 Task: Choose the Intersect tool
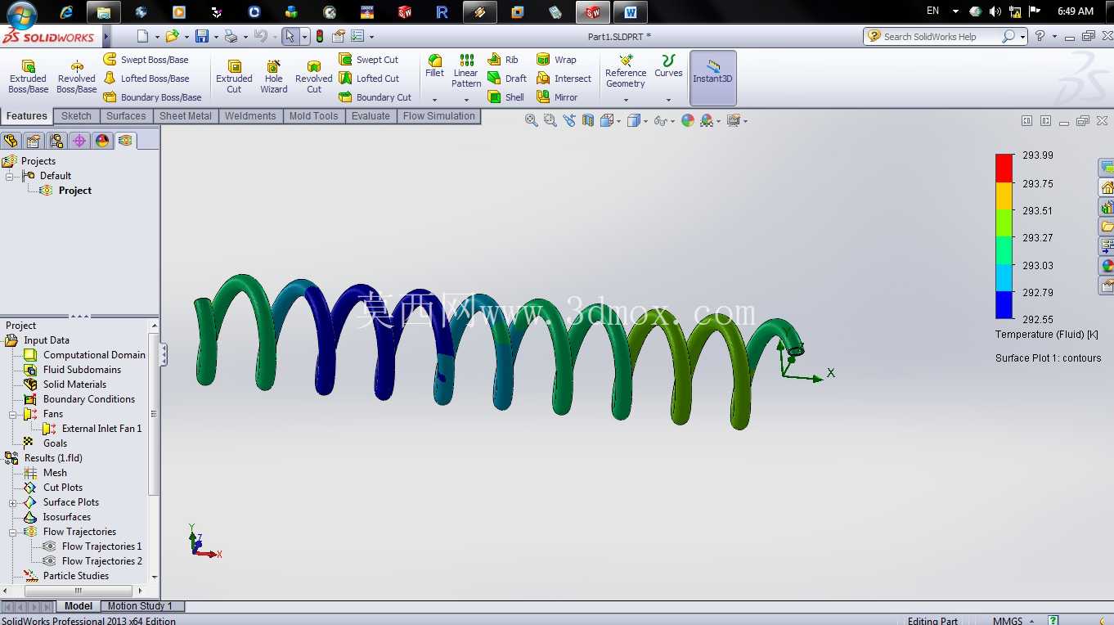coord(564,79)
